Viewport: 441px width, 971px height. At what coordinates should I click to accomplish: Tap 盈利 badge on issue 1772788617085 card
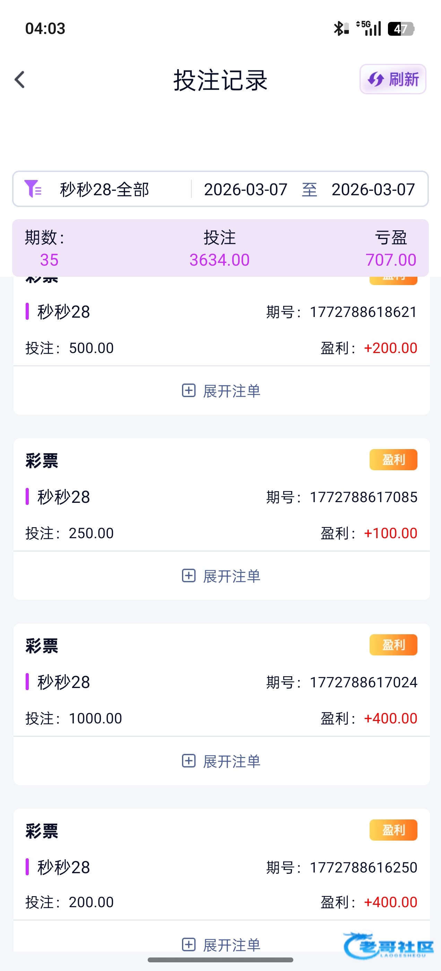(x=393, y=459)
